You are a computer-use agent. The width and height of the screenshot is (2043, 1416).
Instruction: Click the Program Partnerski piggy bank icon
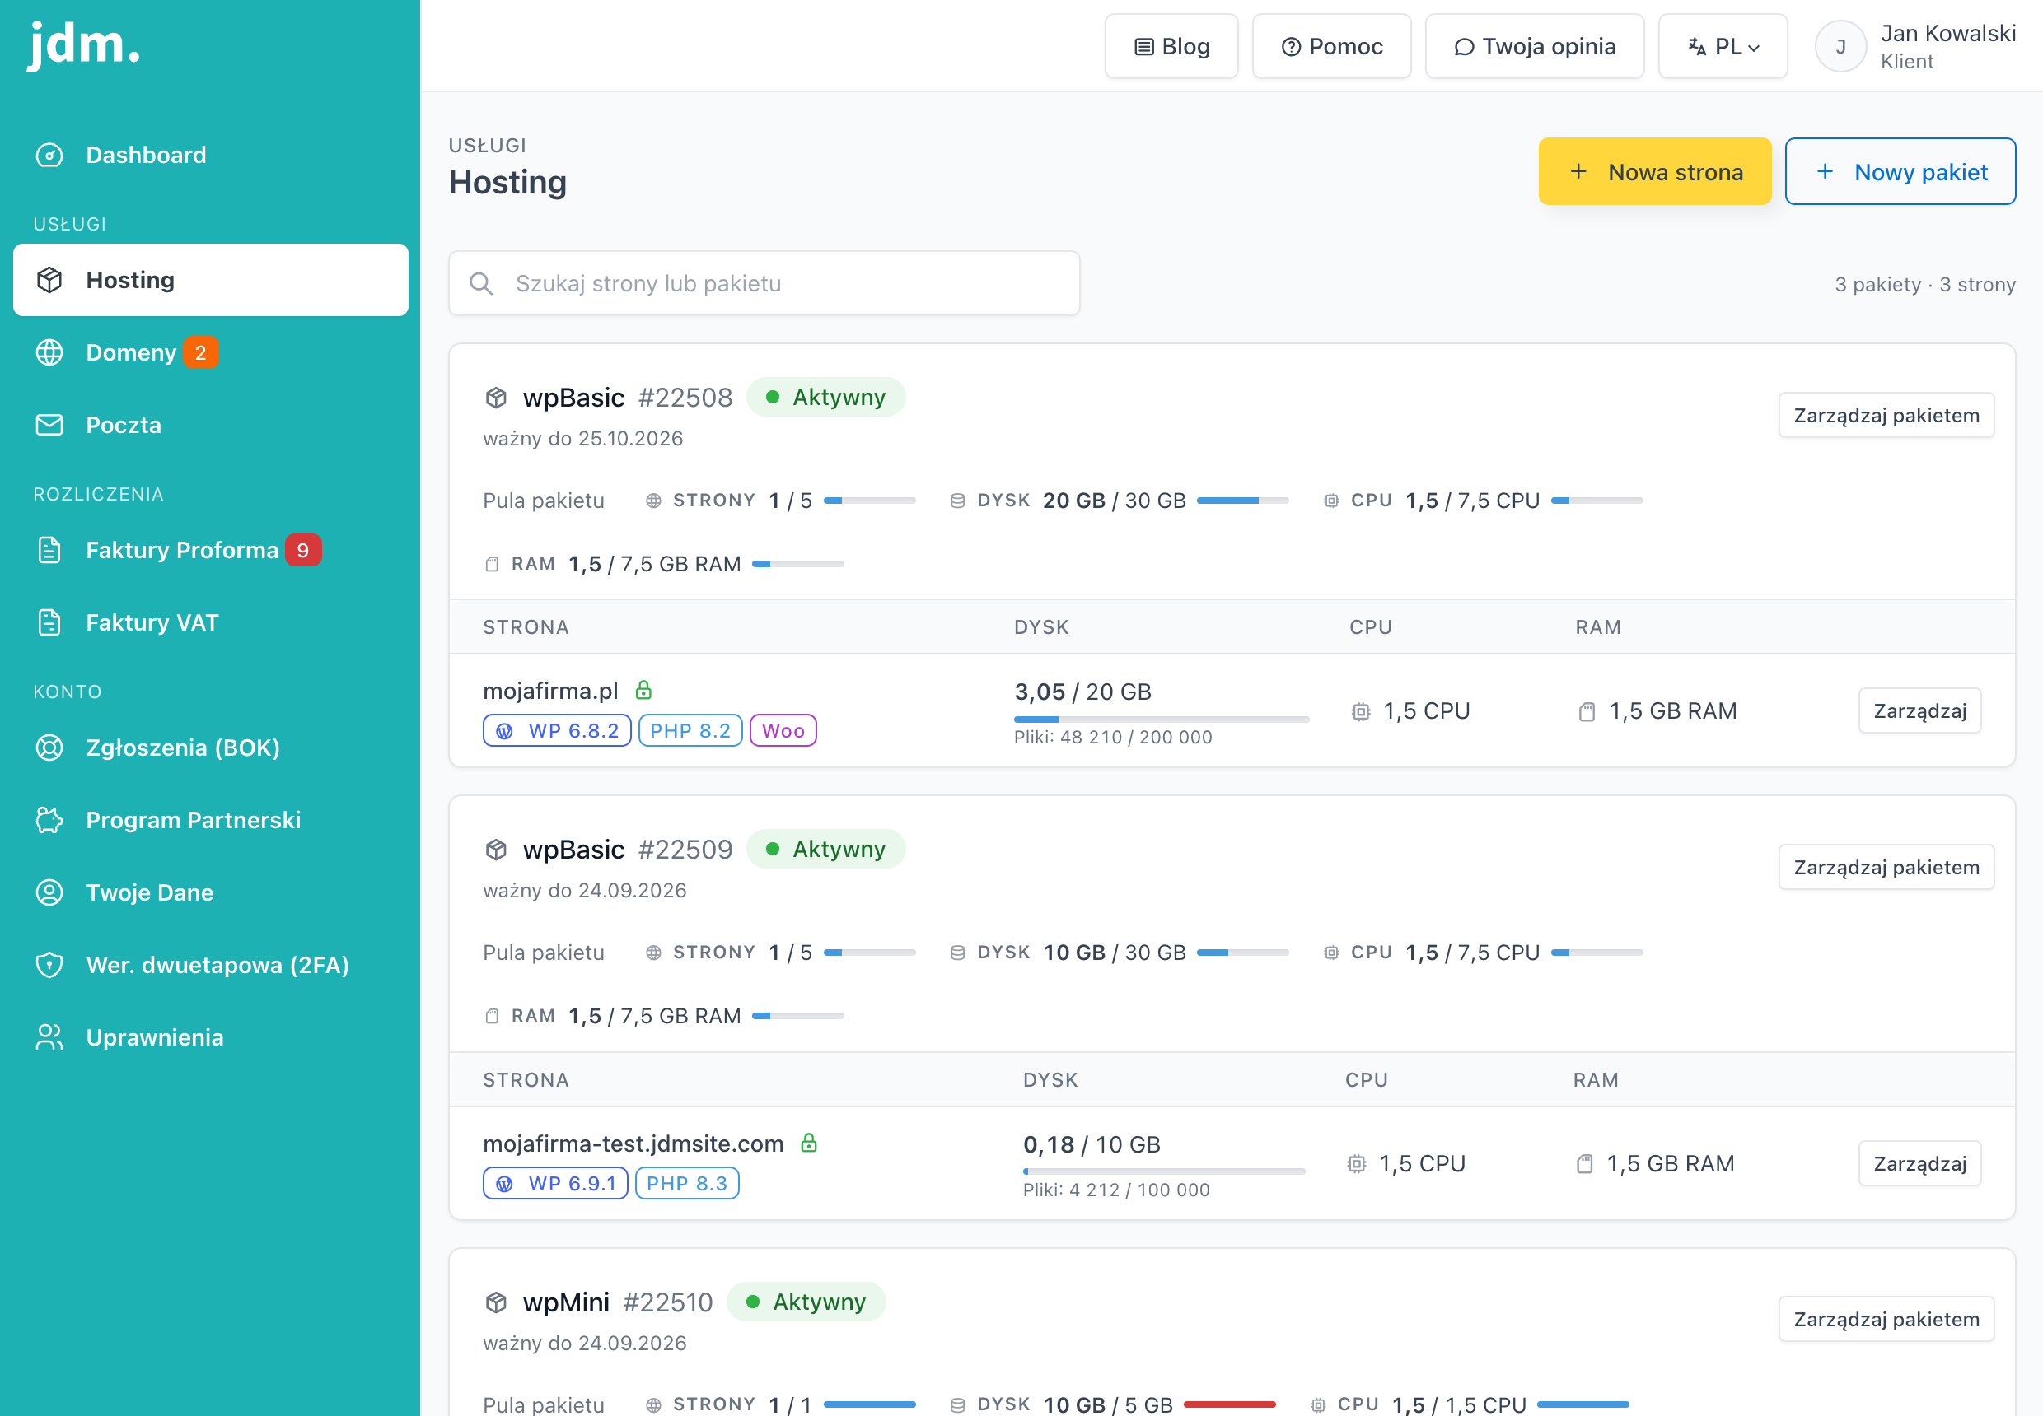(49, 820)
